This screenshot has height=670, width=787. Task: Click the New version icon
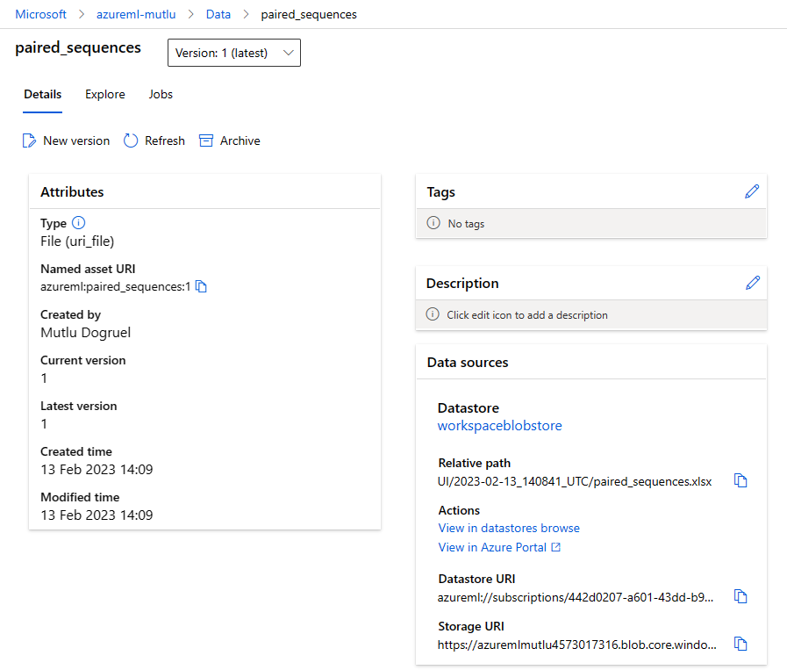point(29,140)
